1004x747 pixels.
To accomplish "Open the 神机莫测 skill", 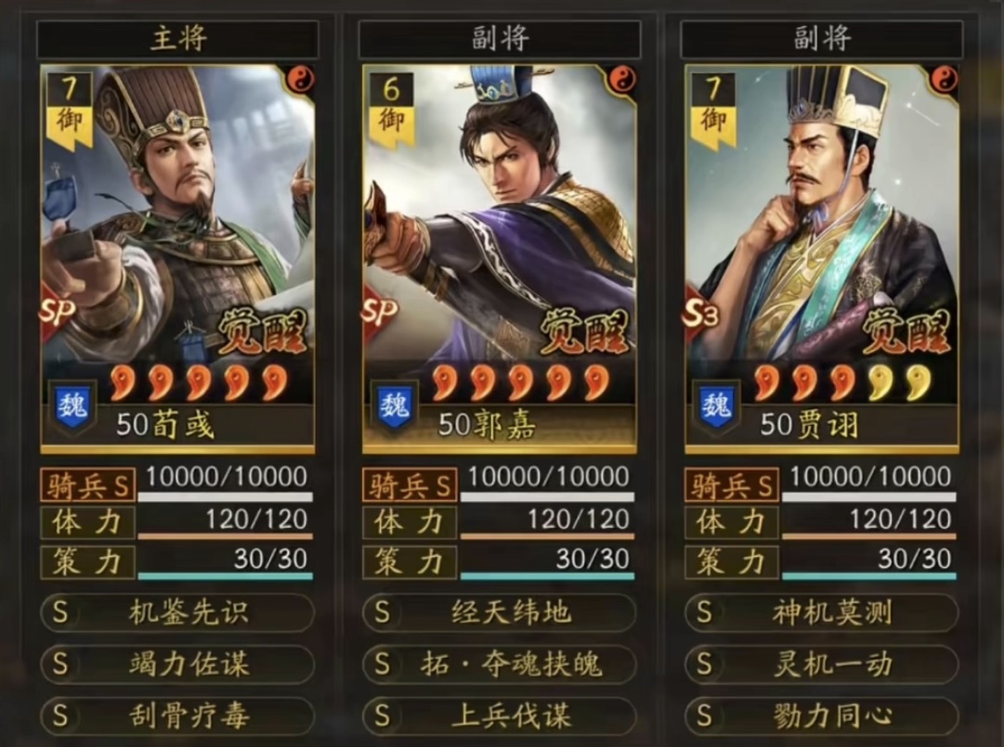I will coord(822,612).
